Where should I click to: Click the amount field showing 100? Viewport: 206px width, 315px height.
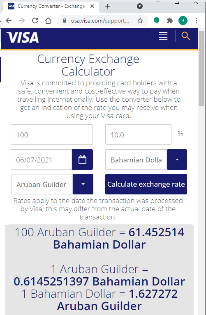[x=52, y=135]
